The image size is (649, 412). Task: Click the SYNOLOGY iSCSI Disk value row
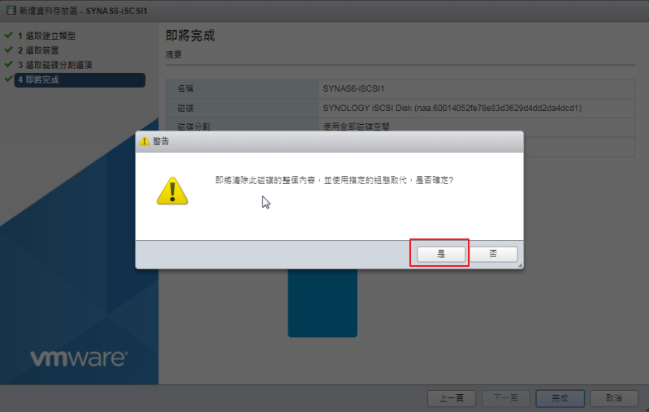pos(477,108)
